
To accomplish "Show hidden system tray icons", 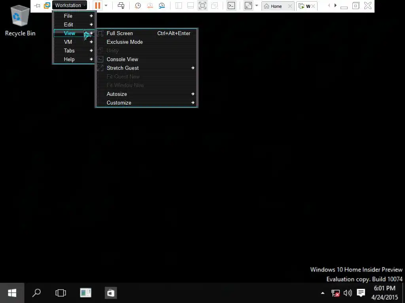I will tap(323, 293).
